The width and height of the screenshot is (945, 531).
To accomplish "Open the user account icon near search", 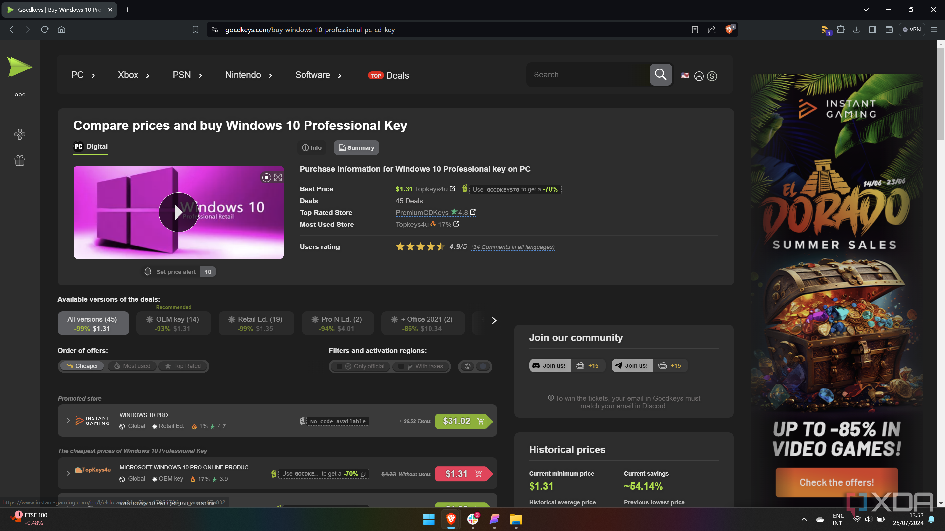I will [699, 76].
